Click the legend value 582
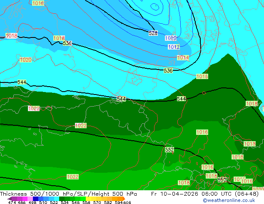264x204 pixels. click(108, 202)
